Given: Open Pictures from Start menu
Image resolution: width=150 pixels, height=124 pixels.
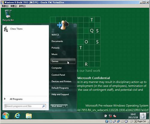Looking at the screenshot, I should 55,48.
